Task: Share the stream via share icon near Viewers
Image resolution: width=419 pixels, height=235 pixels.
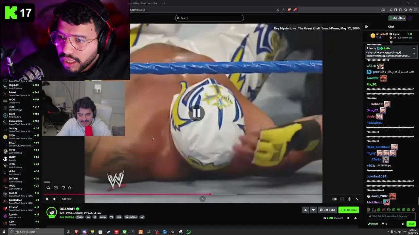Action: (x=348, y=218)
